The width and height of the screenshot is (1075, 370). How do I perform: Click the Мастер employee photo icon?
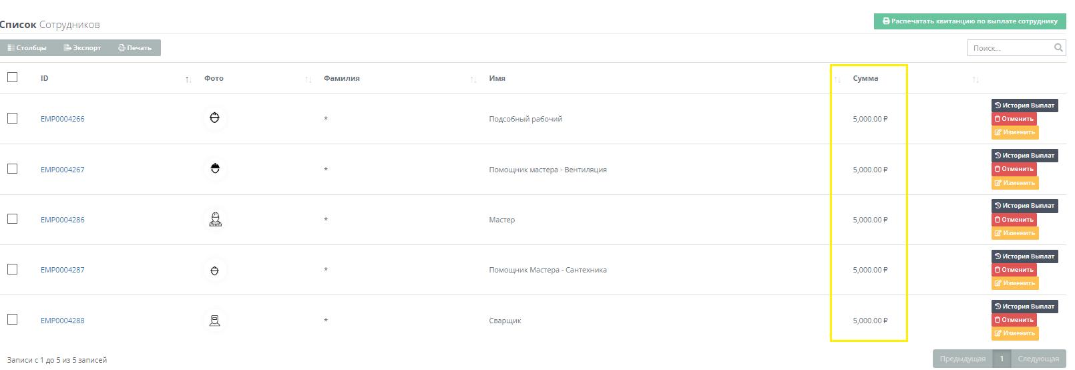[x=214, y=219]
